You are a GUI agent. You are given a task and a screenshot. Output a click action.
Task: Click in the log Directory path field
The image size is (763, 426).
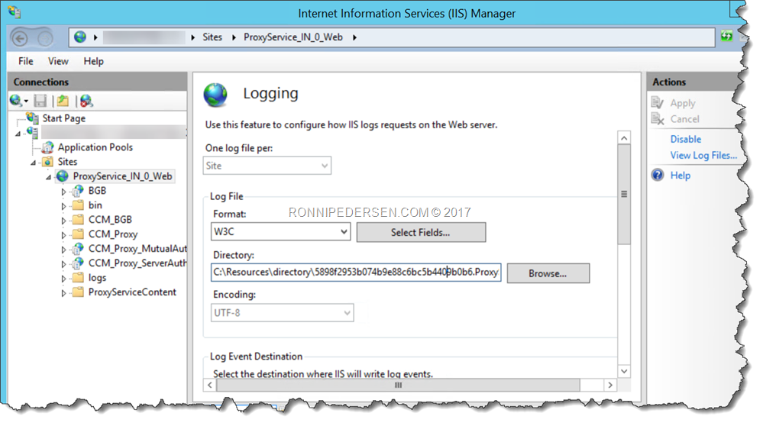[356, 272]
